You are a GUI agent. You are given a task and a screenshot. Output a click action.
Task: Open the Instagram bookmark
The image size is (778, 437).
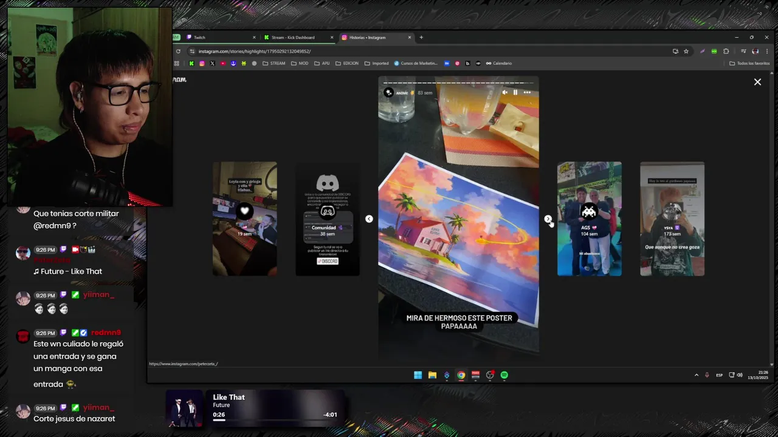(202, 63)
